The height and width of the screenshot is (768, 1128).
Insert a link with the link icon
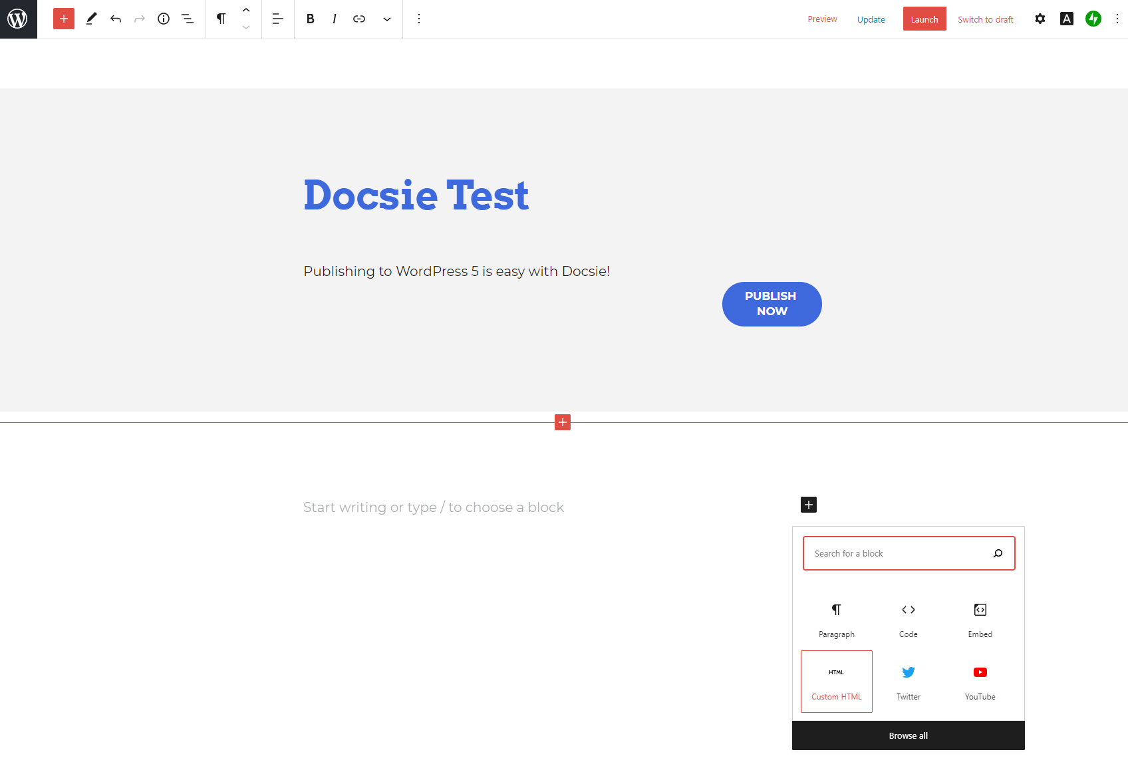(359, 19)
